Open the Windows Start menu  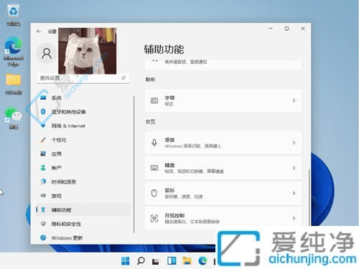125,261
